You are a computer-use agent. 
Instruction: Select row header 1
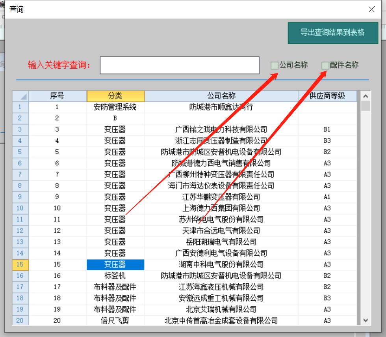20,107
